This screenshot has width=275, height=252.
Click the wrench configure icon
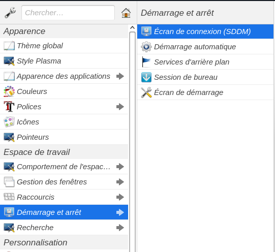(x=10, y=13)
